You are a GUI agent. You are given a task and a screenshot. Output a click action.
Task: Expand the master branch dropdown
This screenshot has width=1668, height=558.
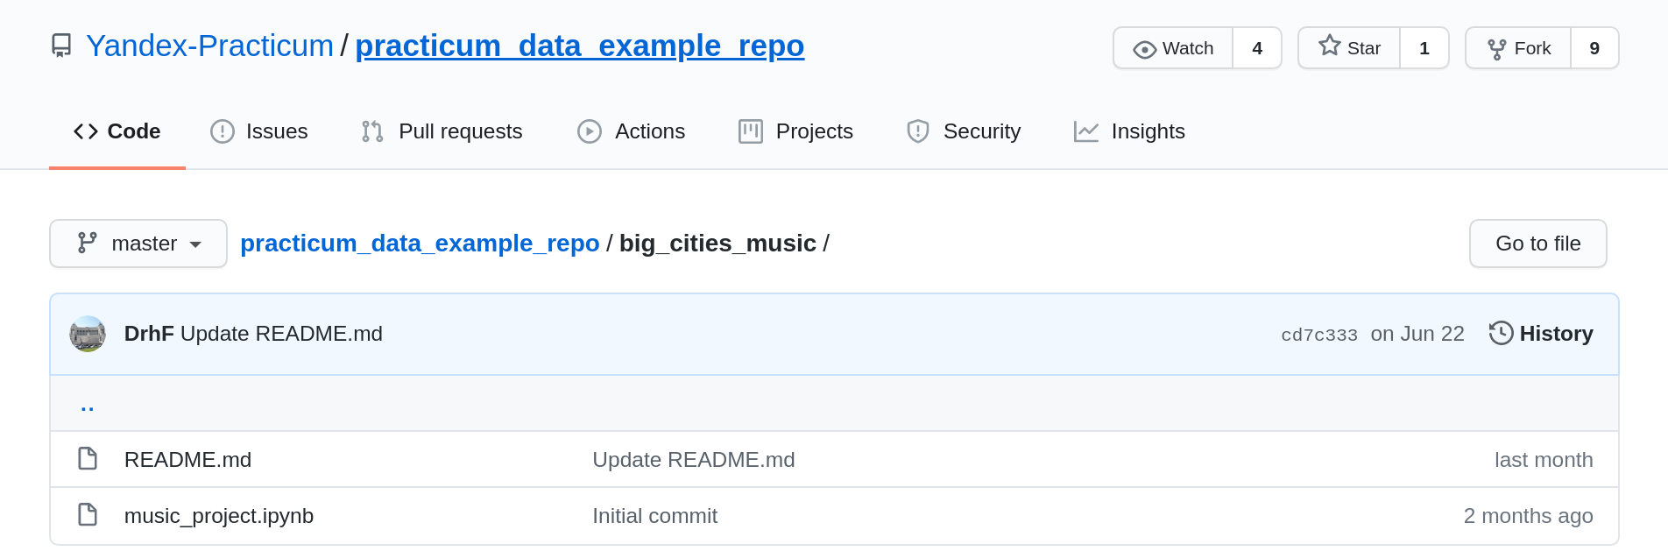pos(138,244)
